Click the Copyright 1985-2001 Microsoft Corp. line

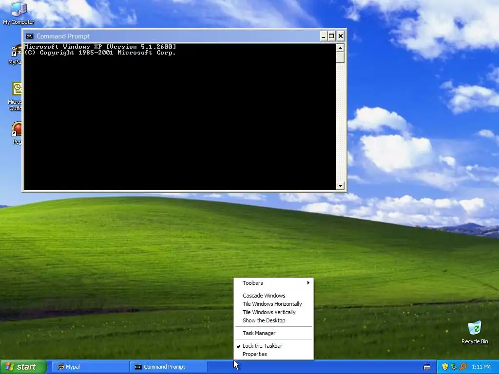[x=100, y=53]
